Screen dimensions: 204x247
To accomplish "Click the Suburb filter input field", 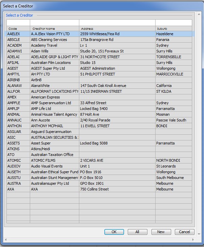I will coord(174,23).
